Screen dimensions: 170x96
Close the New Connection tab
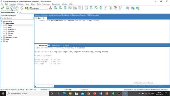18,12
